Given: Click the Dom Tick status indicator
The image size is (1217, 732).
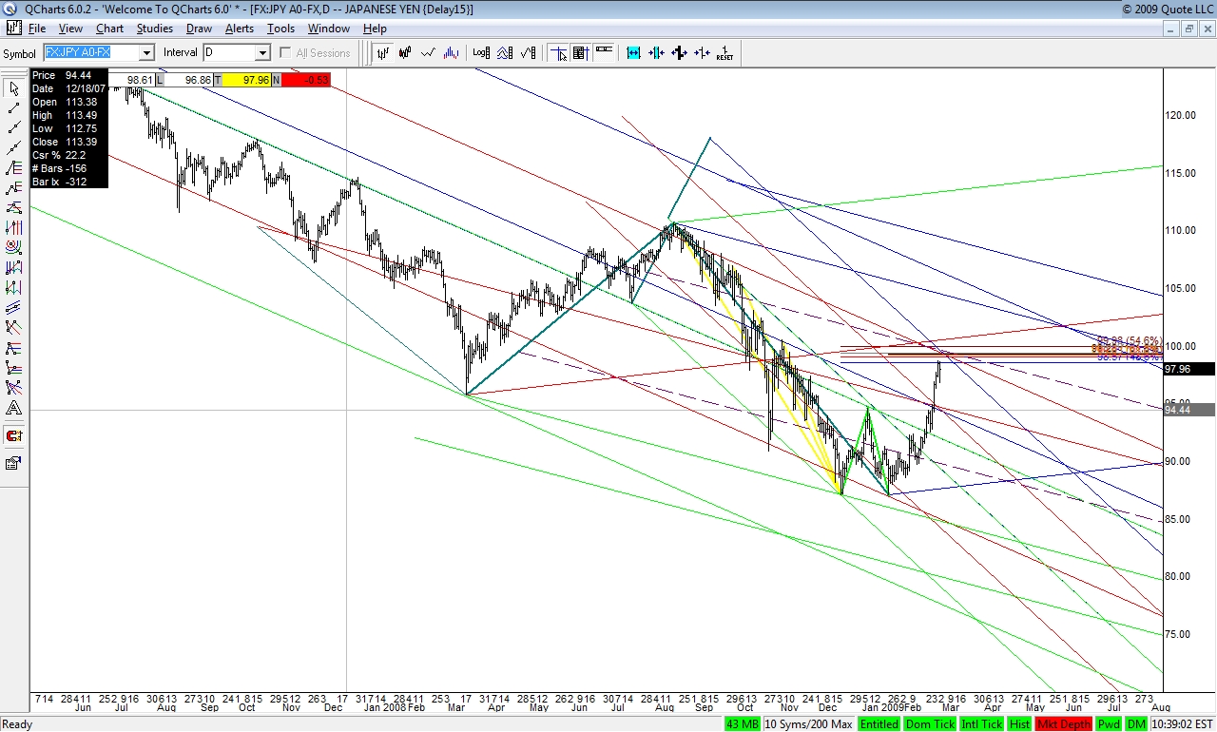Looking at the screenshot, I should 930,724.
